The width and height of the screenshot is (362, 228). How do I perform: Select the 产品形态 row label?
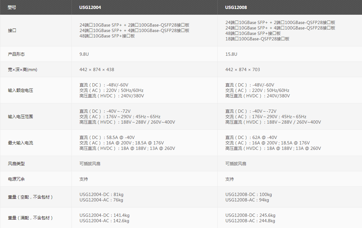pos(16,54)
